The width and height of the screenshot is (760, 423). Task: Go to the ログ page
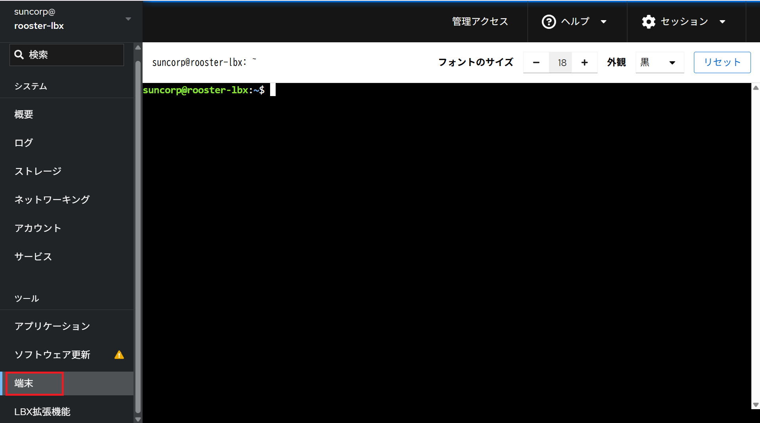24,143
